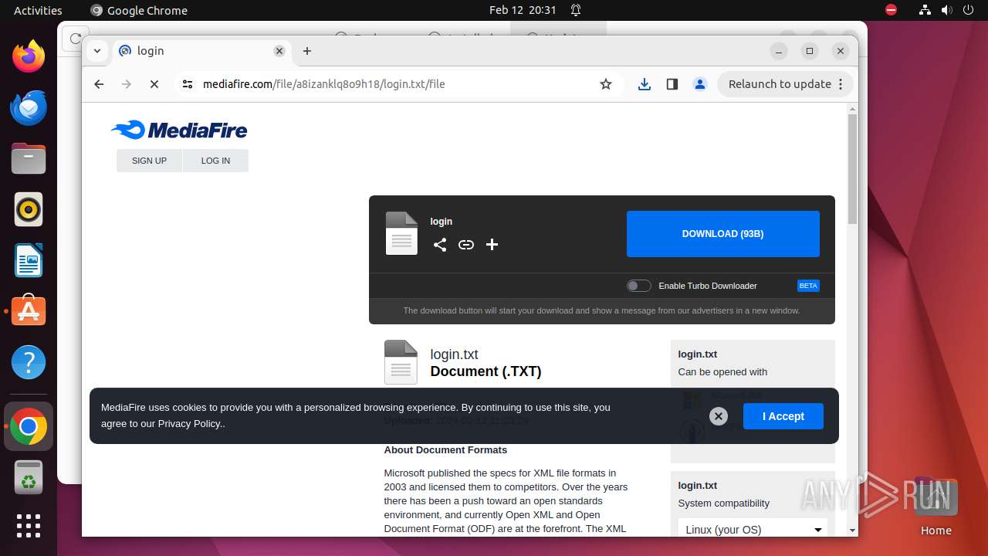The height and width of the screenshot is (556, 988).
Task: Open the share icon under login
Action: tap(440, 245)
